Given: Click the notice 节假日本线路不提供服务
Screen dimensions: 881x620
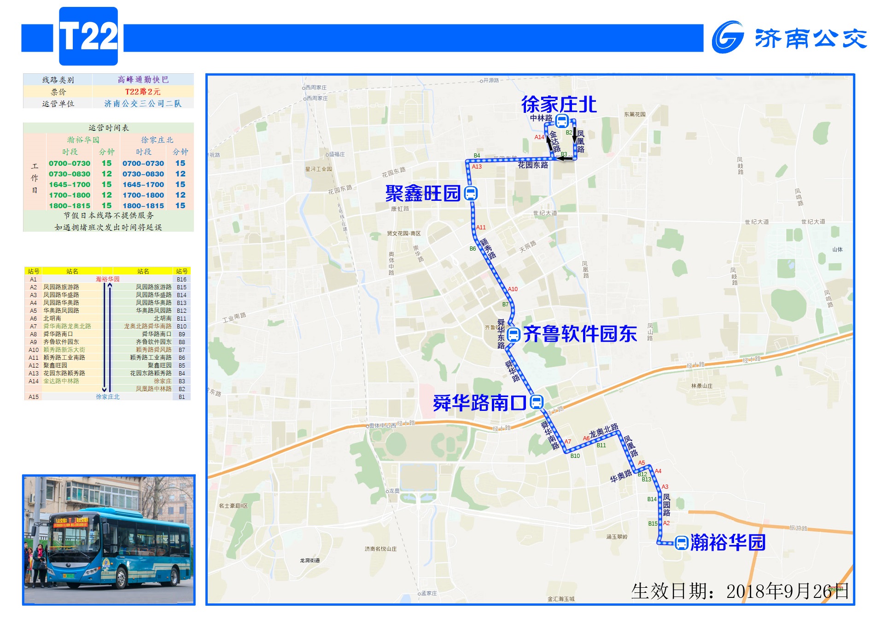Looking at the screenshot, I should 109,216.
